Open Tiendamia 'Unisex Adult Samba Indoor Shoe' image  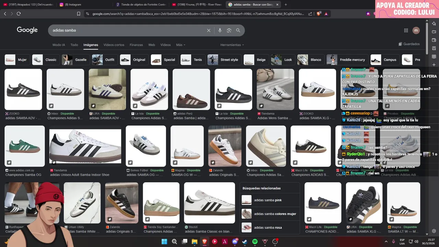coord(85,146)
